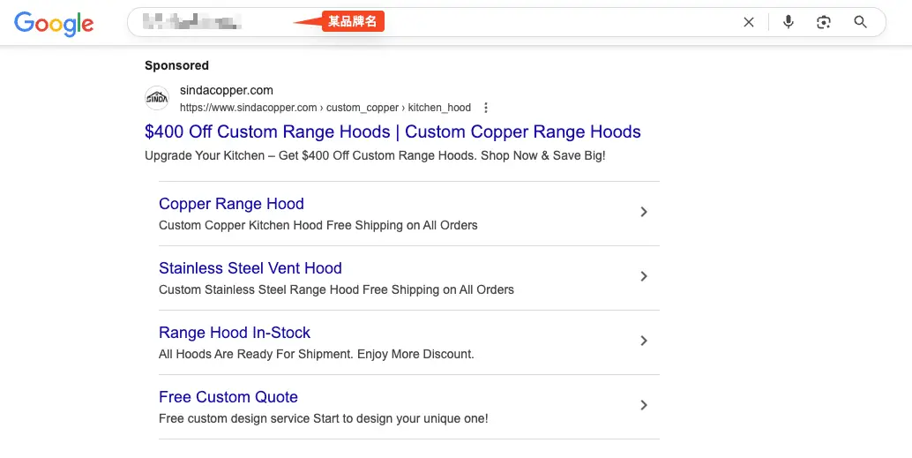This screenshot has width=912, height=458.
Task: Open the $400 Off Custom Range Hoods headline
Action: tap(392, 131)
